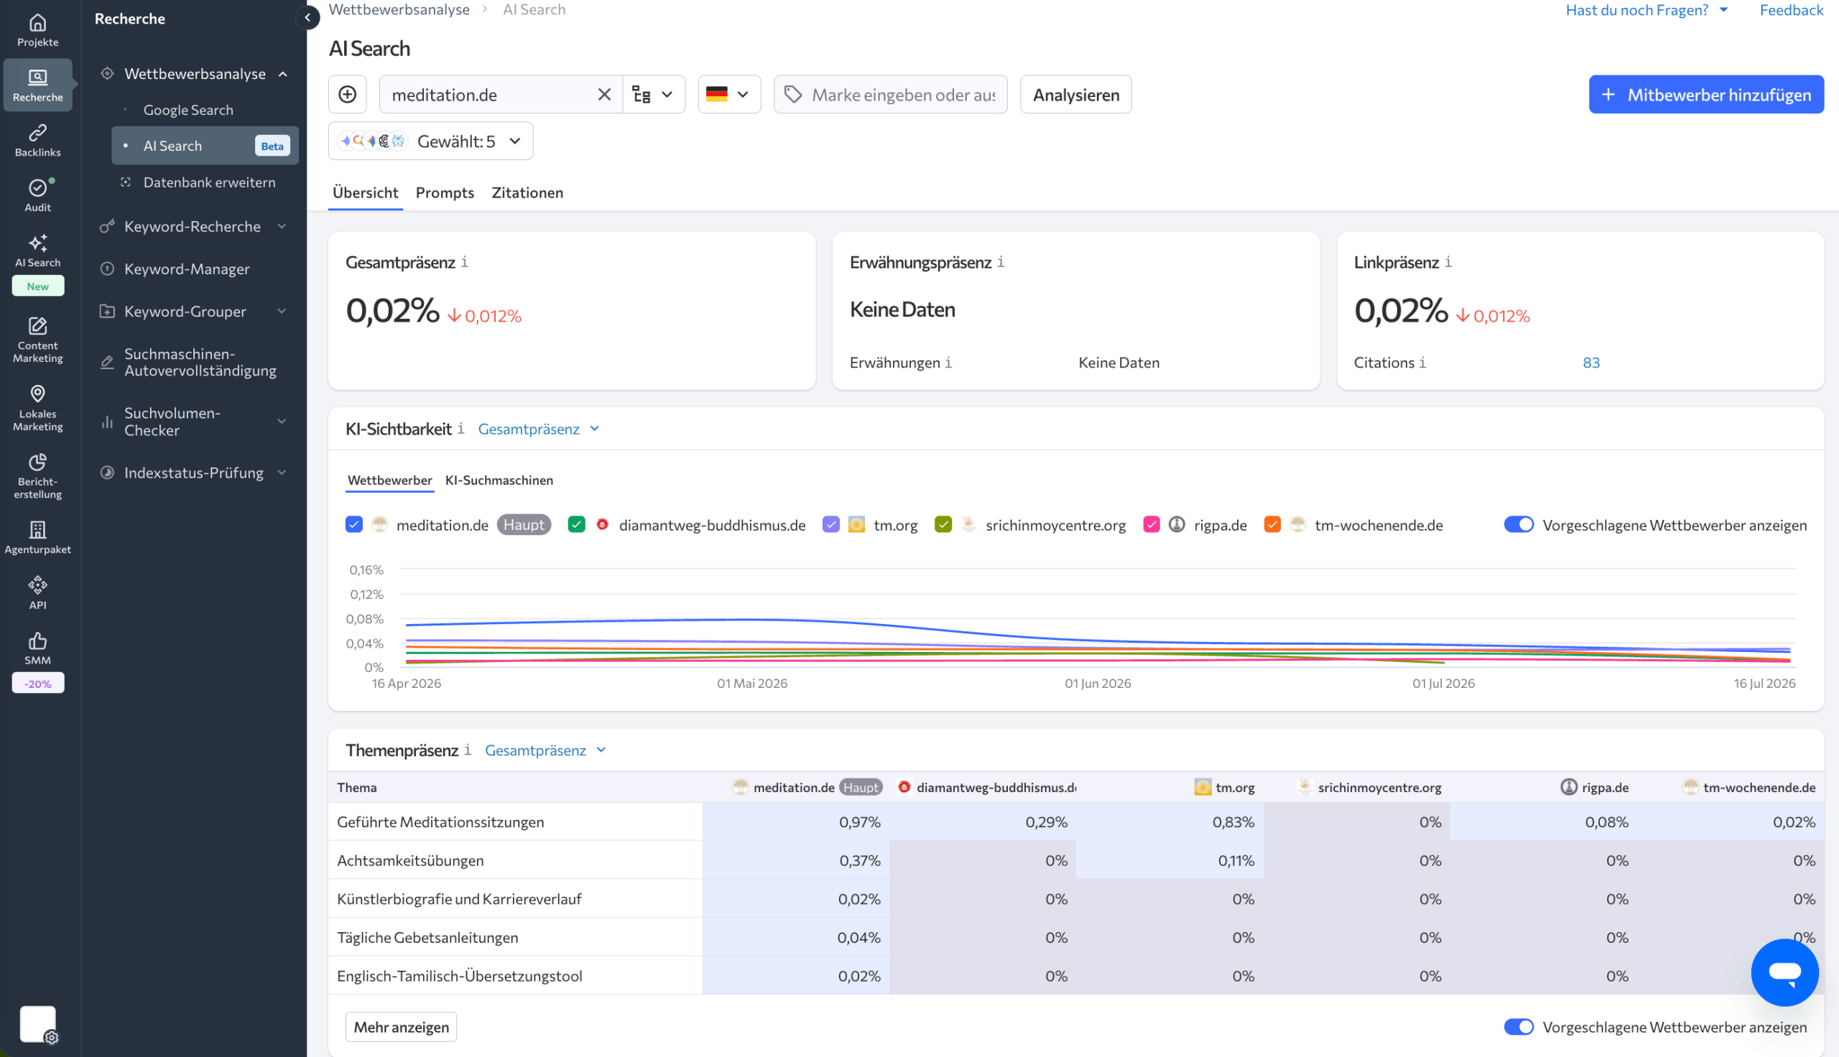Click the Erwähnungen info icon
The image size is (1839, 1057).
tap(948, 362)
